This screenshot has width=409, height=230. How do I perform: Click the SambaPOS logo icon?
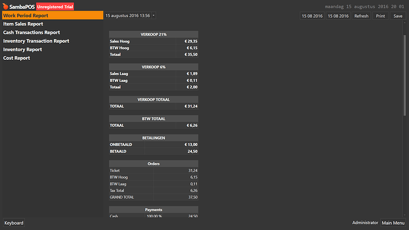5,7
